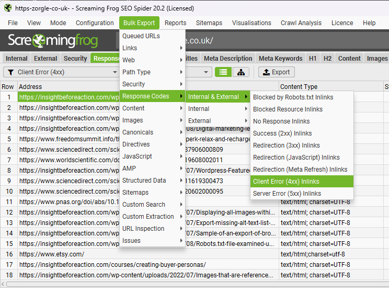Viewport: 389px width, 292px height.
Task: Switch to the External tab
Action: coord(45,59)
